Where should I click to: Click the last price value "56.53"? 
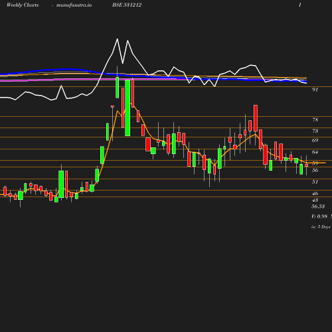[x=318, y=207]
